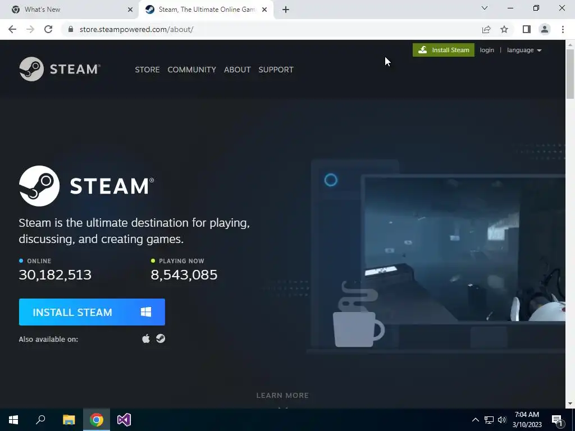The width and height of the screenshot is (575, 431).
Task: Click the green Install Steam header button
Action: (444, 50)
